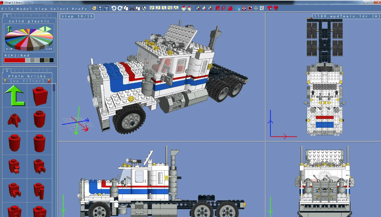Select the current red color bar under 4(P):Red
The image size is (381, 217).
tap(15, 60)
